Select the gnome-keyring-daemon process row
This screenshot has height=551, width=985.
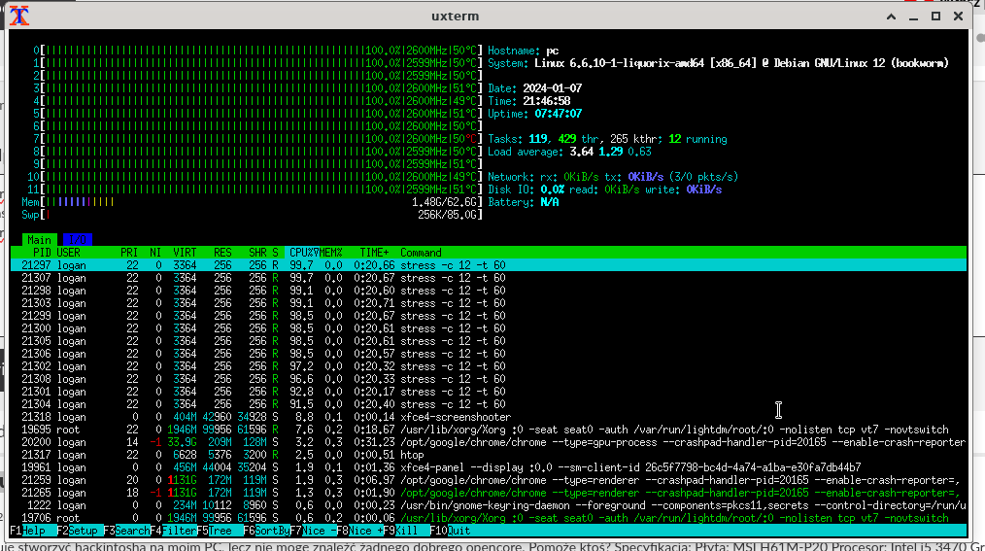488,505
